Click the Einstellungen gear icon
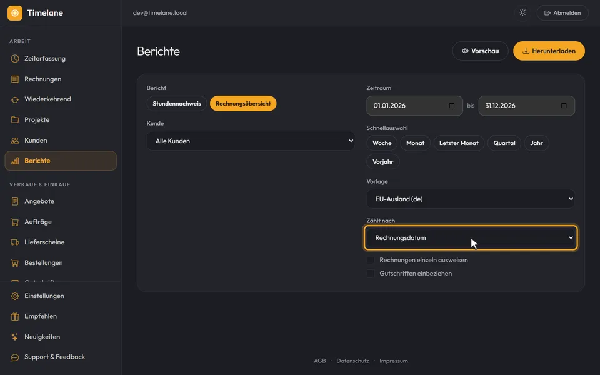 coord(15,296)
